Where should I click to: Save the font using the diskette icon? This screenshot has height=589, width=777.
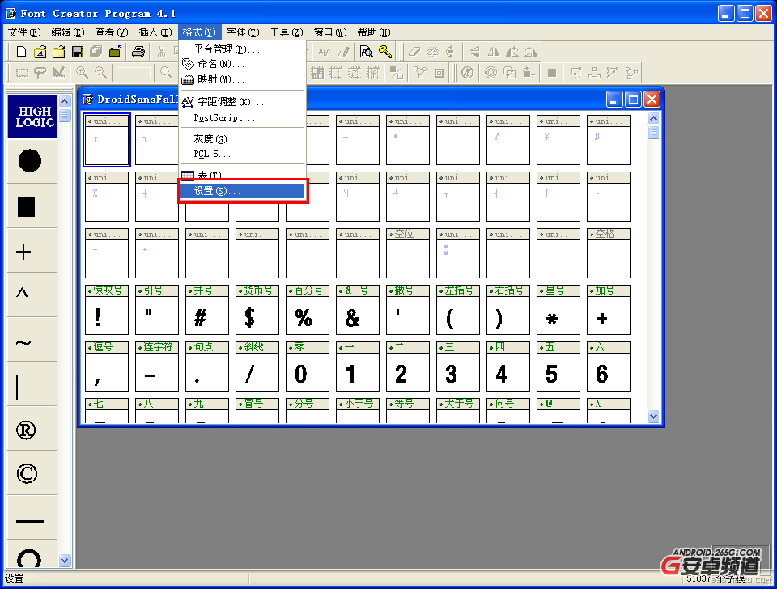(75, 51)
